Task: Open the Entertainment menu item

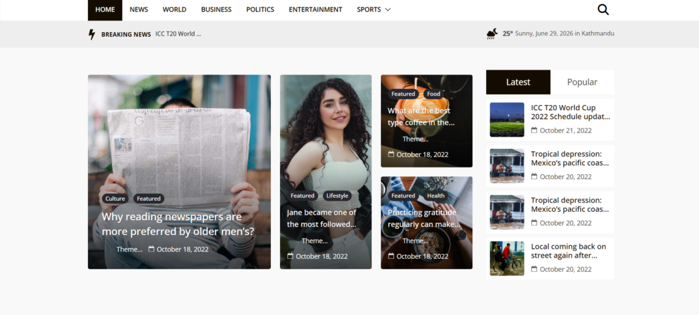Action: click(315, 10)
